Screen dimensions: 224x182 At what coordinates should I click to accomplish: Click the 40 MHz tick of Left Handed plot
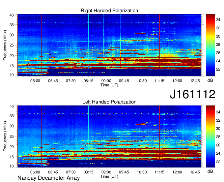click(x=12, y=106)
